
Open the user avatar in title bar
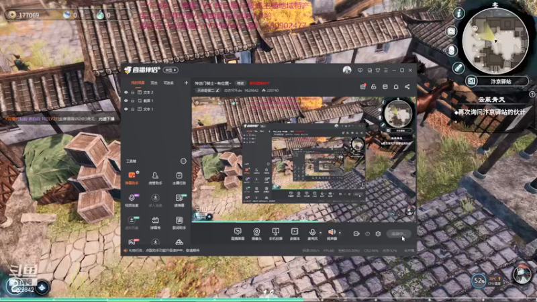347,70
